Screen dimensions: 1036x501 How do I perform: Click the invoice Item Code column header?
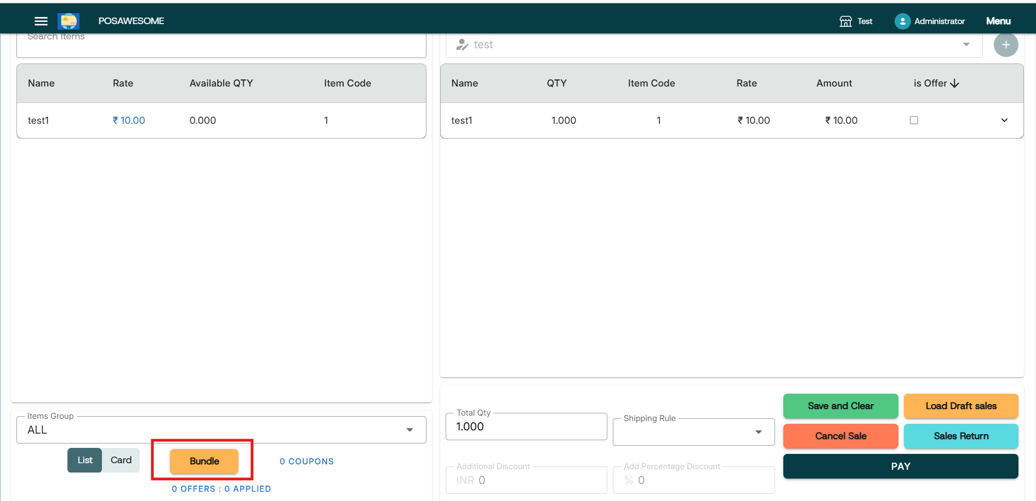(x=651, y=83)
